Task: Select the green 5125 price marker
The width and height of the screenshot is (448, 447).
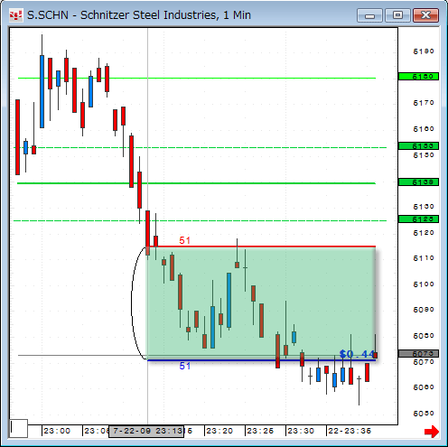Action: tap(418, 219)
